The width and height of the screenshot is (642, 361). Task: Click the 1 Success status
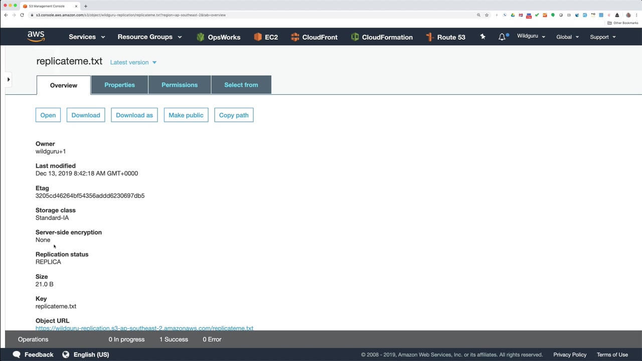[174, 339]
